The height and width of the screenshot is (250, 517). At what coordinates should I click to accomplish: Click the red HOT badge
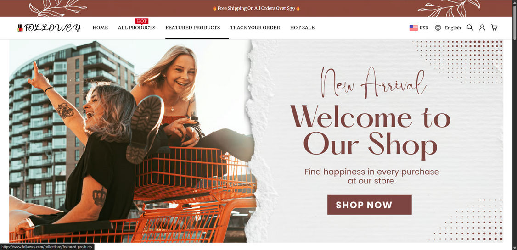tap(142, 21)
